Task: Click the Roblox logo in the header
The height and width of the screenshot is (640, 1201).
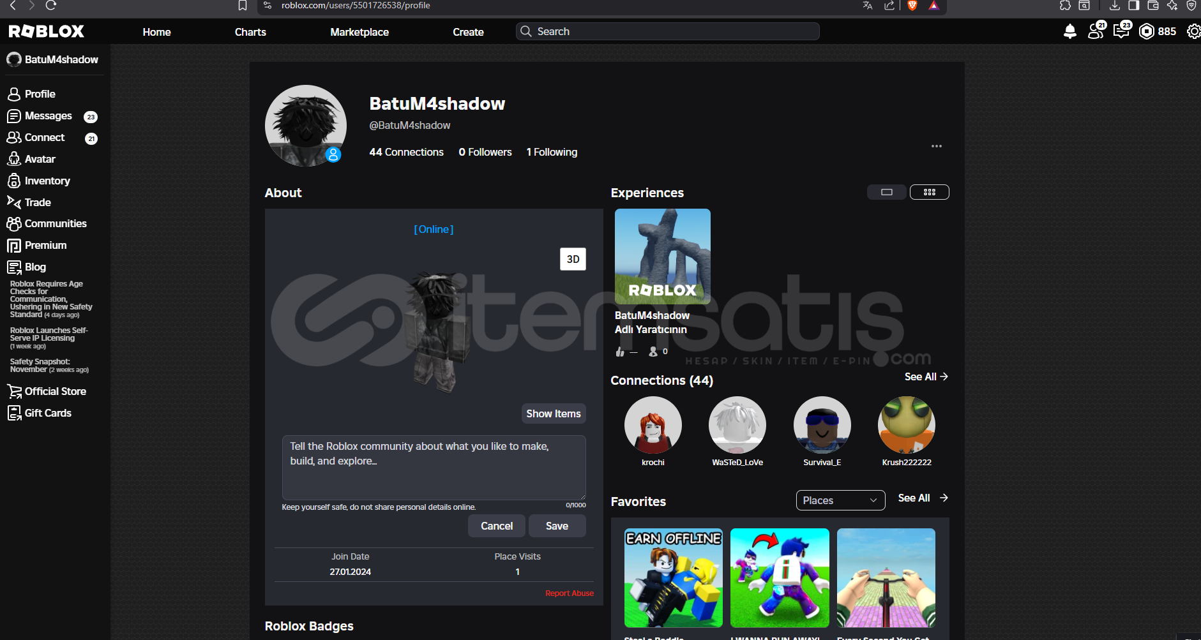Action: (47, 31)
